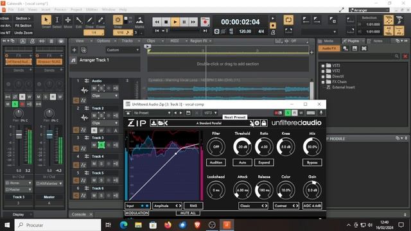This screenshot has height=231, width=411.
Task: Click the RMS button in Zip
Action: pyautogui.click(x=193, y=206)
